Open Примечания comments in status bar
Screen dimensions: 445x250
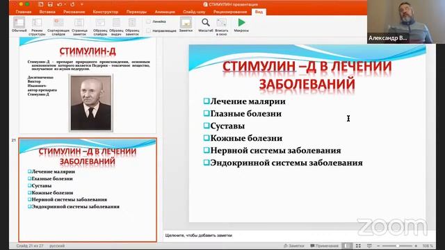point(324,246)
